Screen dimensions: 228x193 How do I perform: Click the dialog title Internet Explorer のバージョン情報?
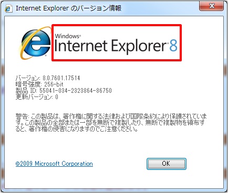[x=69, y=8]
